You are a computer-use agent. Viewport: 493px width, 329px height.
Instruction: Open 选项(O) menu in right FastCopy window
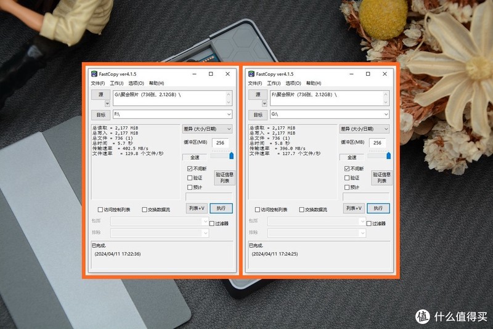tap(293, 83)
